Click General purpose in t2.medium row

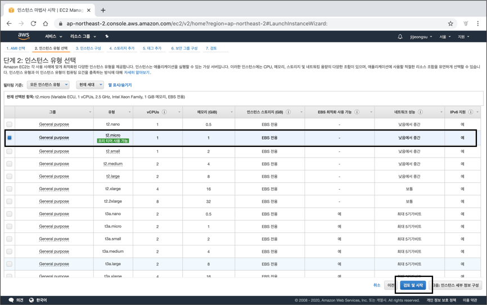[x=54, y=164]
